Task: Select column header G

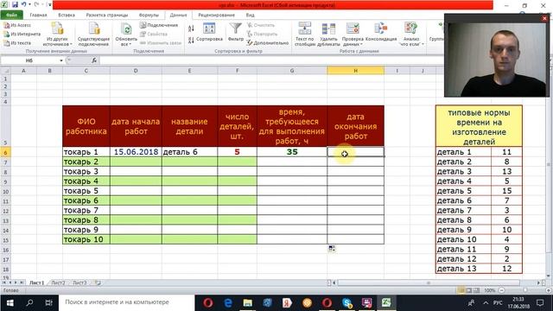Action: pos(292,71)
